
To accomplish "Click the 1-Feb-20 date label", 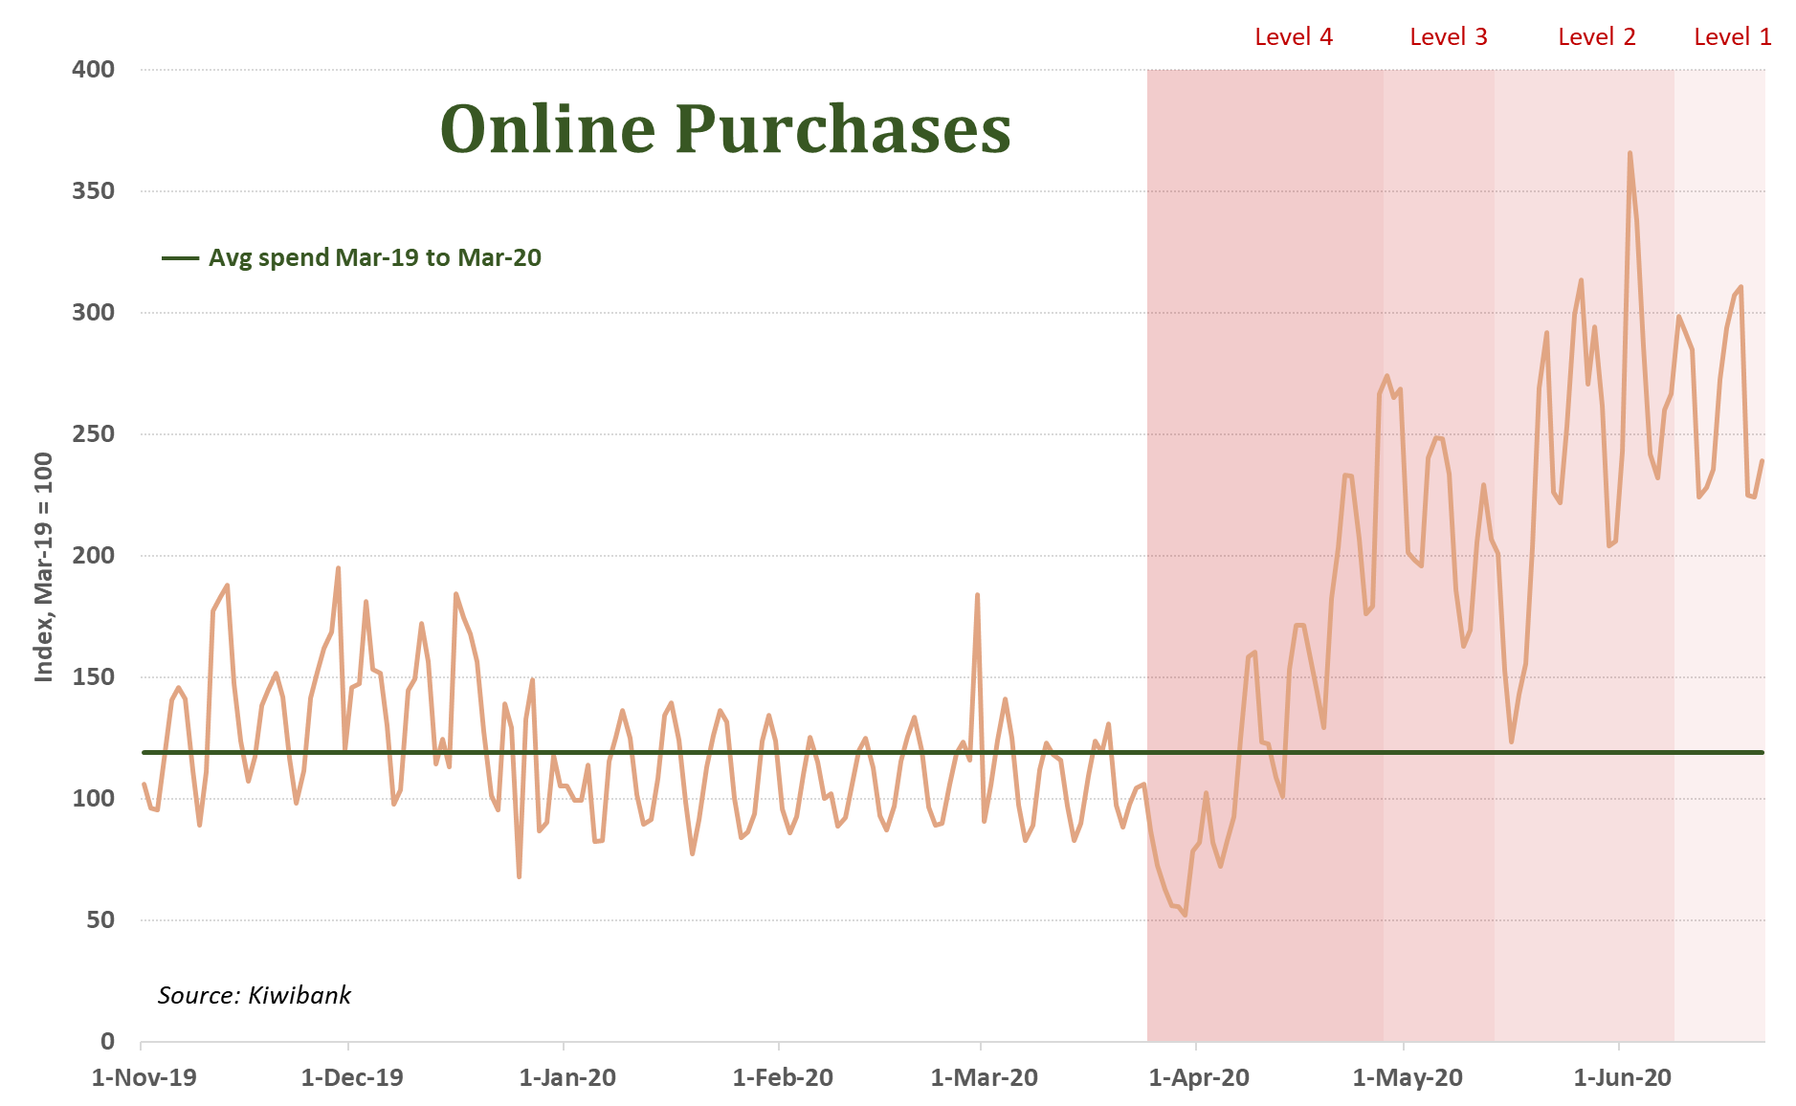I will (x=783, y=1078).
